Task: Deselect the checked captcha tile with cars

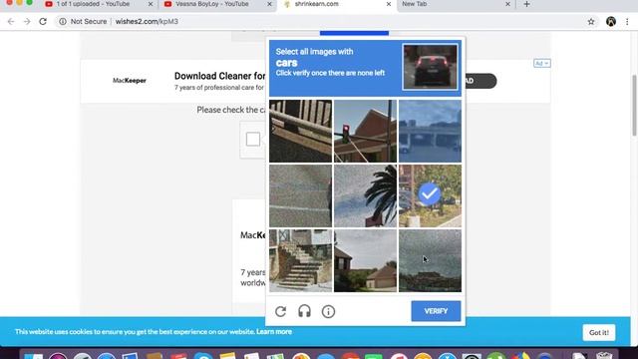Action: (x=430, y=195)
